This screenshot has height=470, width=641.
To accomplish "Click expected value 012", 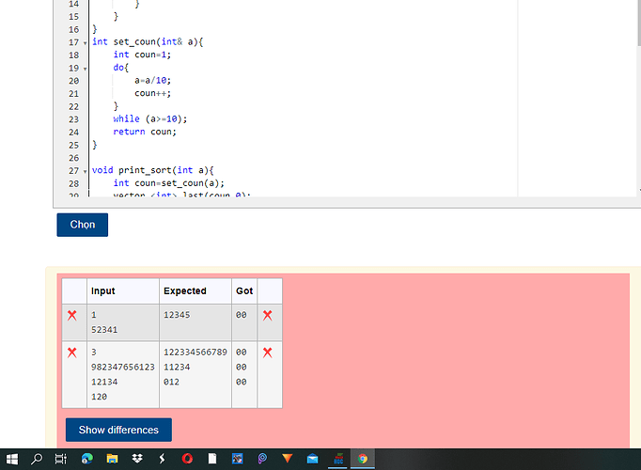I will [x=171, y=382].
